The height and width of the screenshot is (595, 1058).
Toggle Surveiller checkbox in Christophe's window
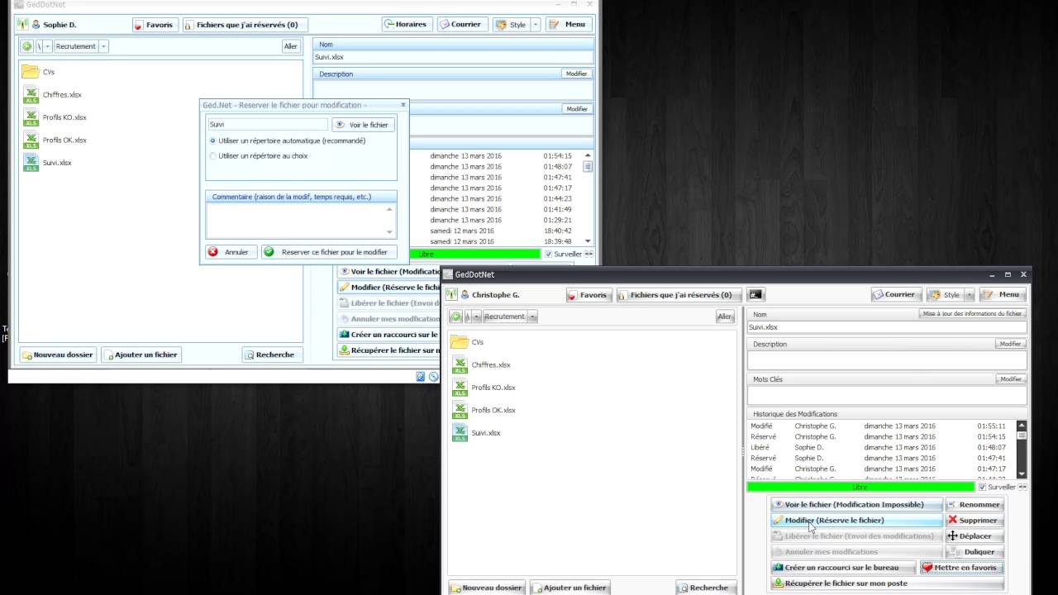click(983, 488)
